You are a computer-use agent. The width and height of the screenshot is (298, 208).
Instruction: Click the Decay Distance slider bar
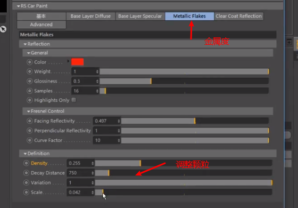[x=184, y=173]
